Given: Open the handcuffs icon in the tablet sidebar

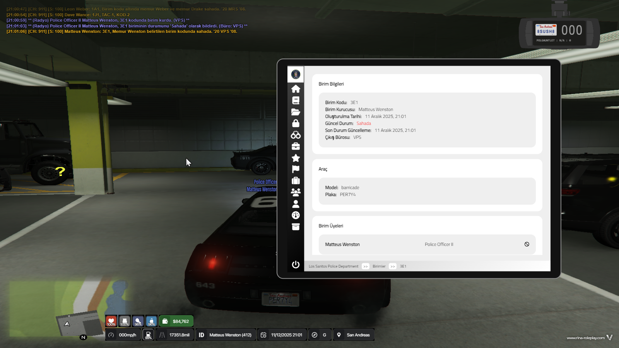Looking at the screenshot, I should point(296,135).
